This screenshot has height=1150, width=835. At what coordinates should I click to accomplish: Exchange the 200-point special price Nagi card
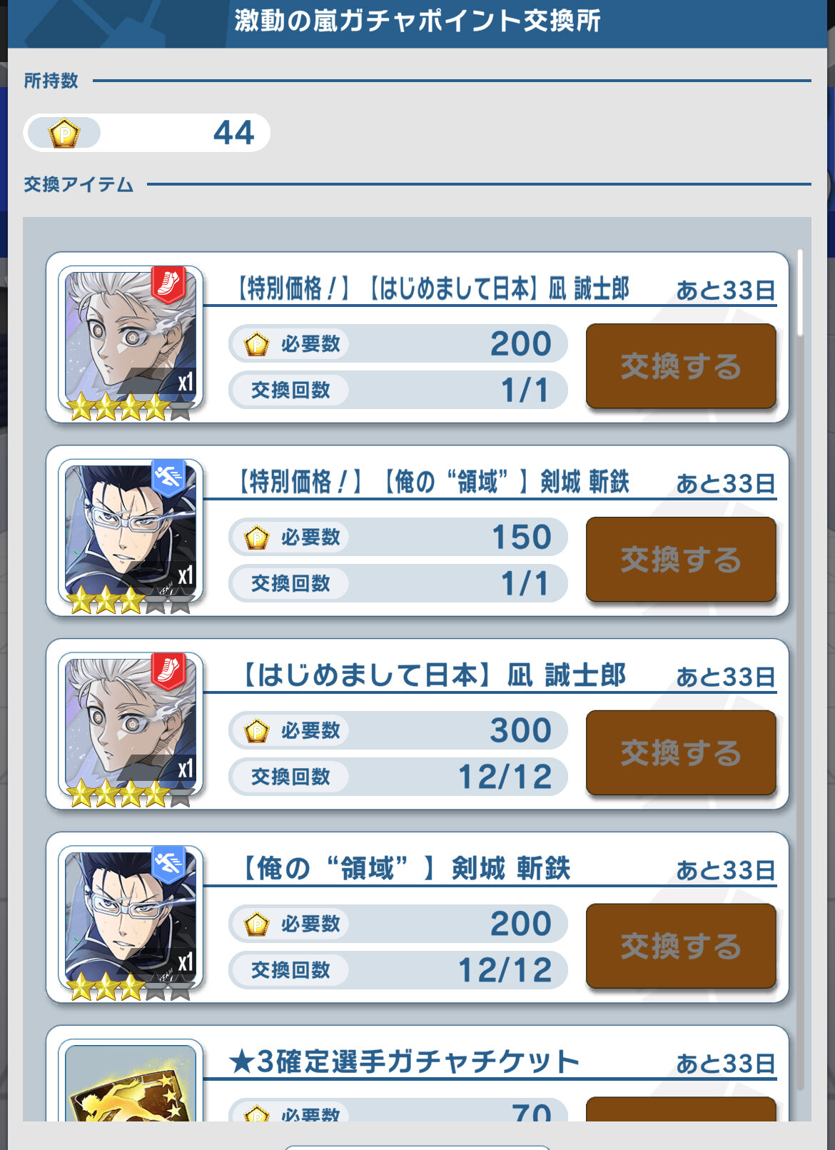(x=681, y=366)
